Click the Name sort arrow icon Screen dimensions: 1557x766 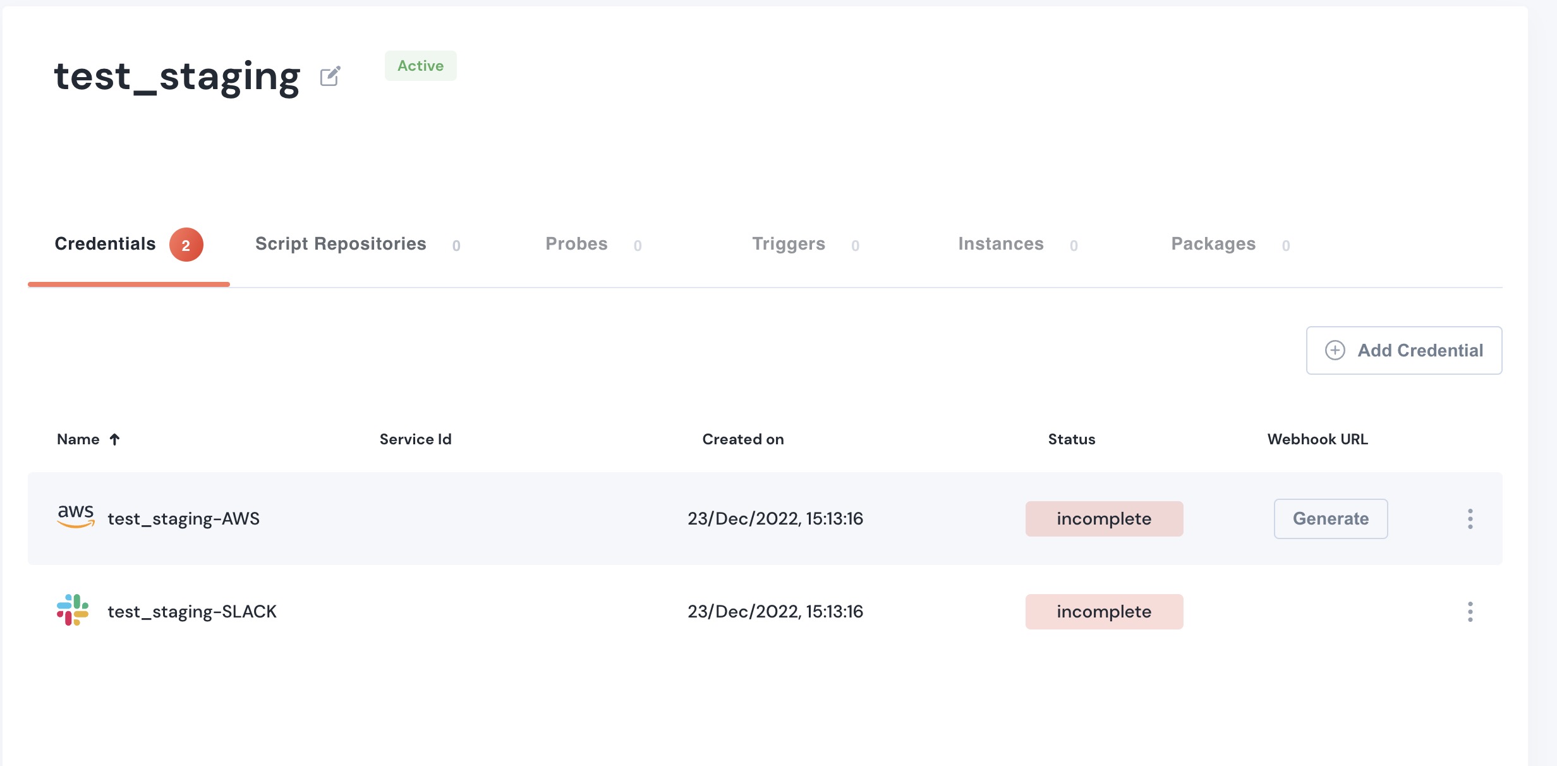(x=114, y=439)
